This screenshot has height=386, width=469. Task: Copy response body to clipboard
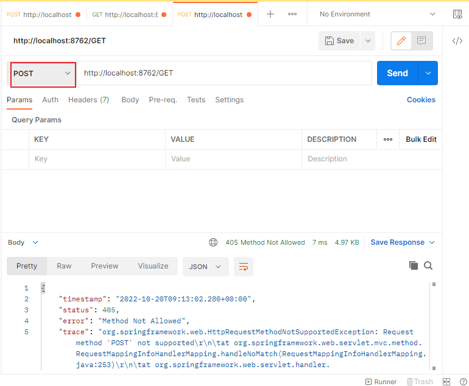coord(414,265)
